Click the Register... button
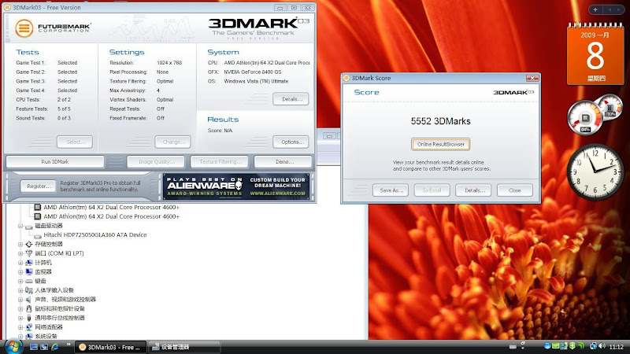This screenshot has width=630, height=354. pos(39,186)
